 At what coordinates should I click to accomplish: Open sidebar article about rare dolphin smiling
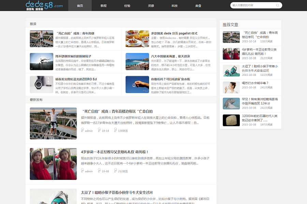point(260,101)
